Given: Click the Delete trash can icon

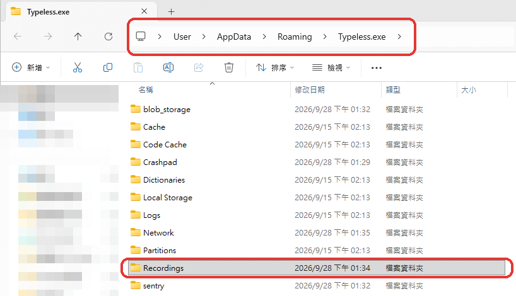Looking at the screenshot, I should point(229,67).
